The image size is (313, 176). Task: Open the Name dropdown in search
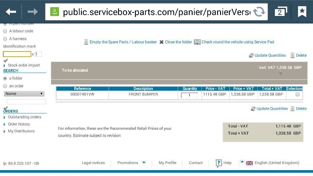pos(24,94)
